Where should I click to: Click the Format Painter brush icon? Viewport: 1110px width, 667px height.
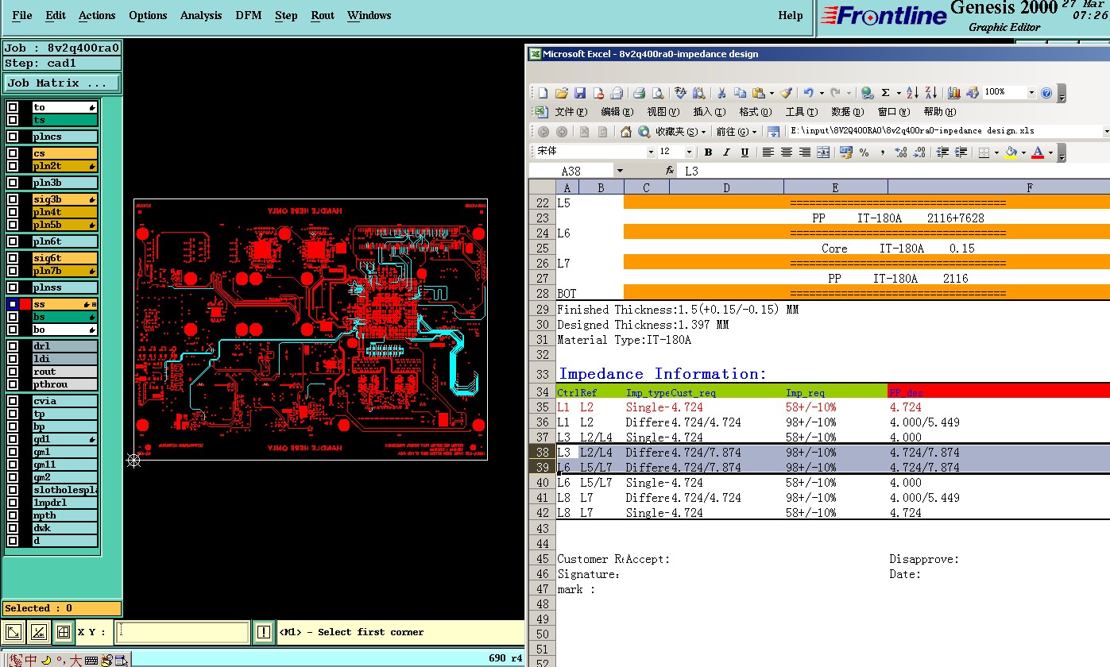[785, 93]
